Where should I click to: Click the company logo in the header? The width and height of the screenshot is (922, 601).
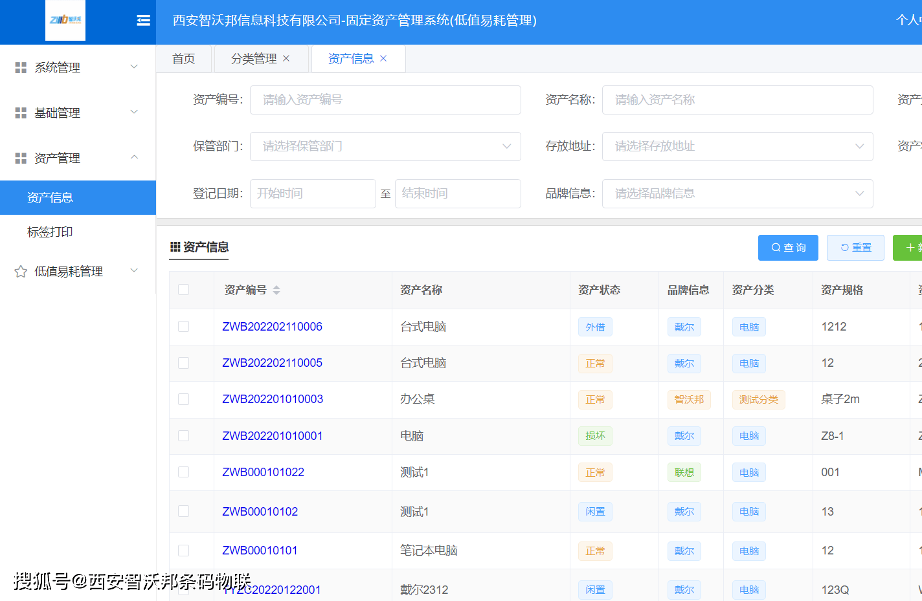point(65,20)
